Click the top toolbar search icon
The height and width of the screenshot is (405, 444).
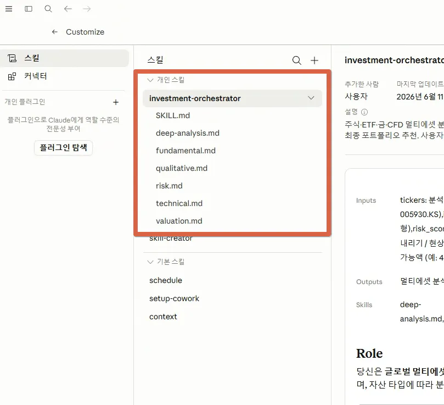(48, 9)
